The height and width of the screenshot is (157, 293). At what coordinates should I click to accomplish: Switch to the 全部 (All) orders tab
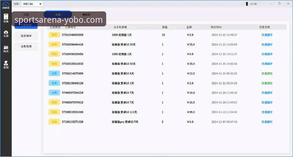tap(58, 14)
